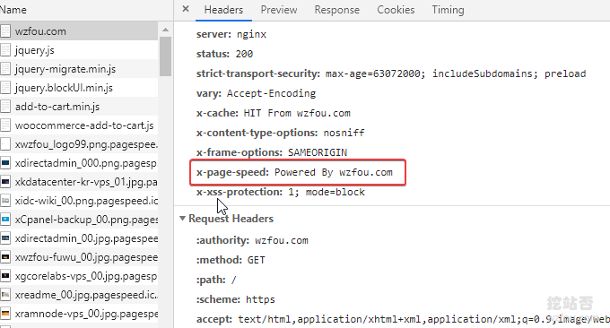Open the Response tab

(x=337, y=10)
